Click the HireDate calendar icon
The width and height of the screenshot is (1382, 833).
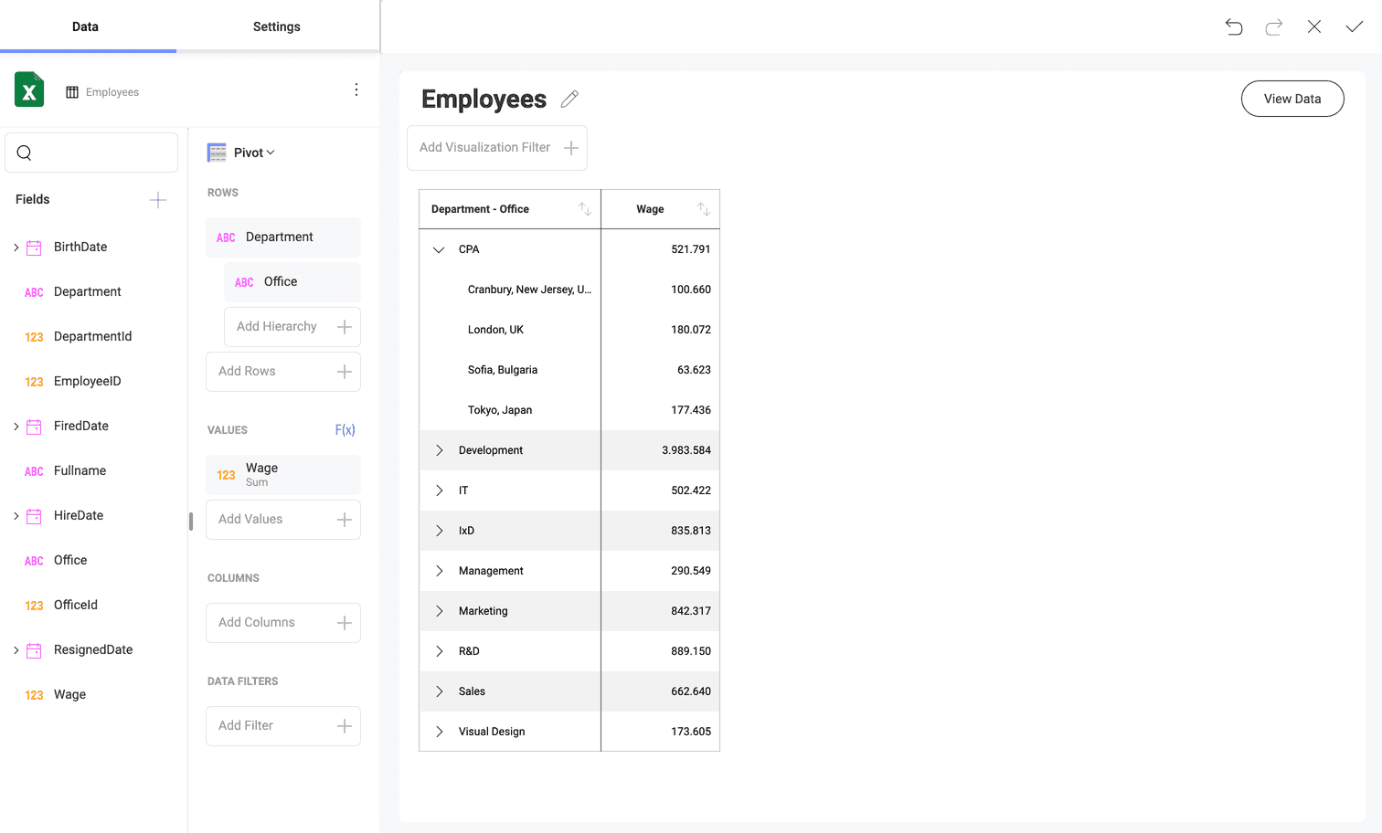tap(34, 516)
